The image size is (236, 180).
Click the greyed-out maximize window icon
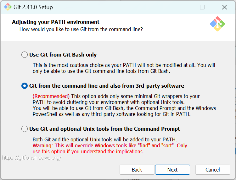coord(202,7)
